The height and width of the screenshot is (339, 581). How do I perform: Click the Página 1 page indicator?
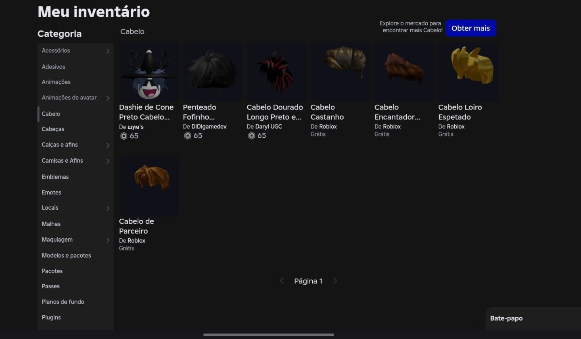pos(308,281)
